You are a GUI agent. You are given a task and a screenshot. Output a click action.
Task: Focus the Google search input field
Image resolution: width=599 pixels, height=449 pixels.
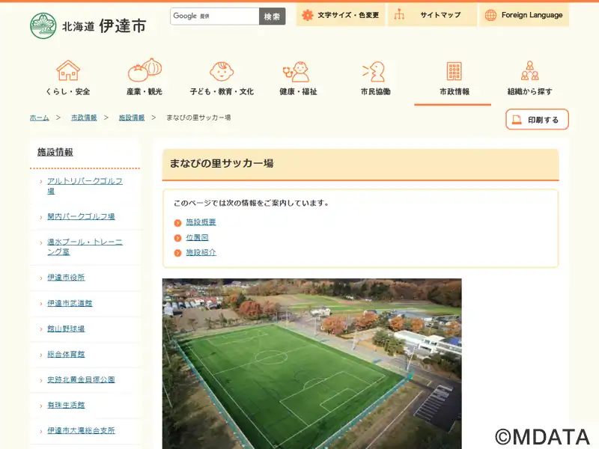pyautogui.click(x=215, y=16)
